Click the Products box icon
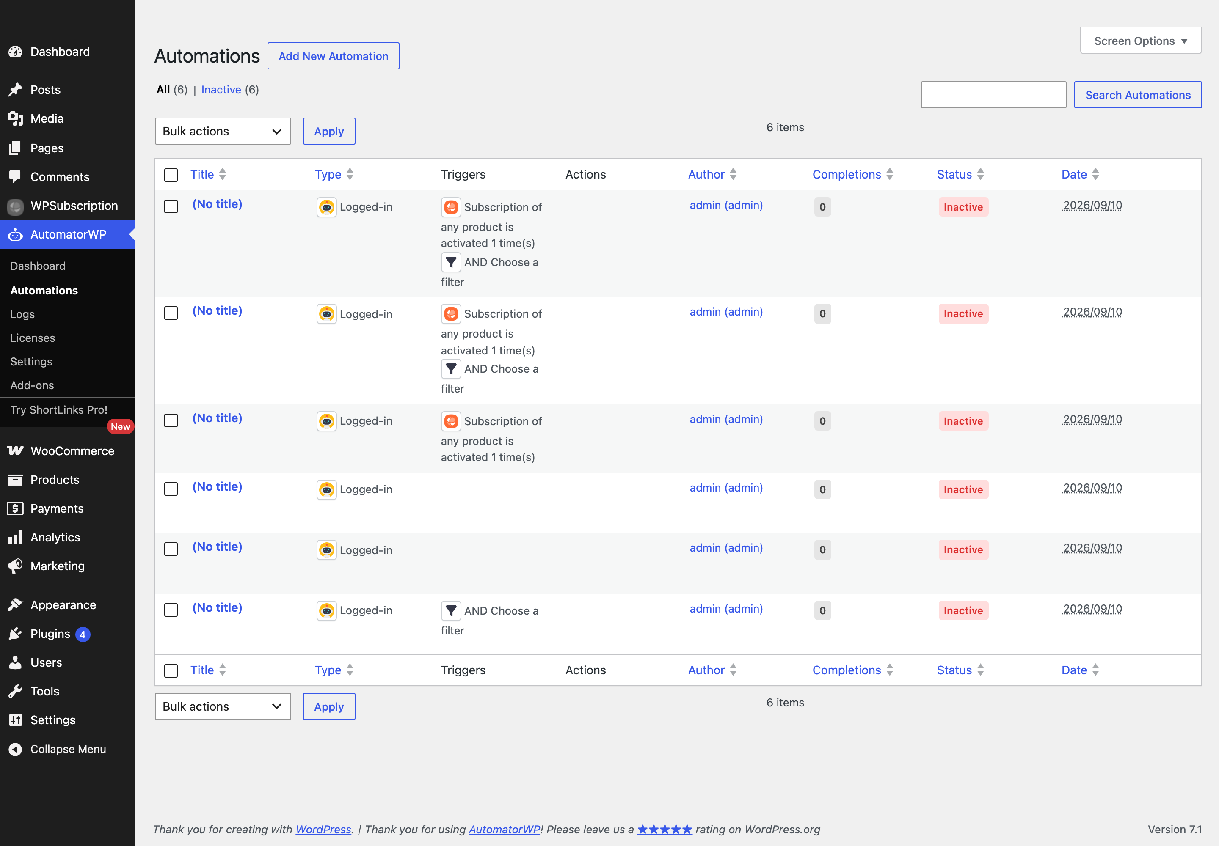 coord(15,480)
